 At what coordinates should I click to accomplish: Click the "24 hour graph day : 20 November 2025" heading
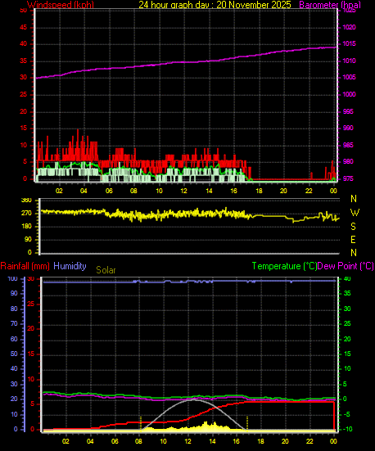pos(215,5)
